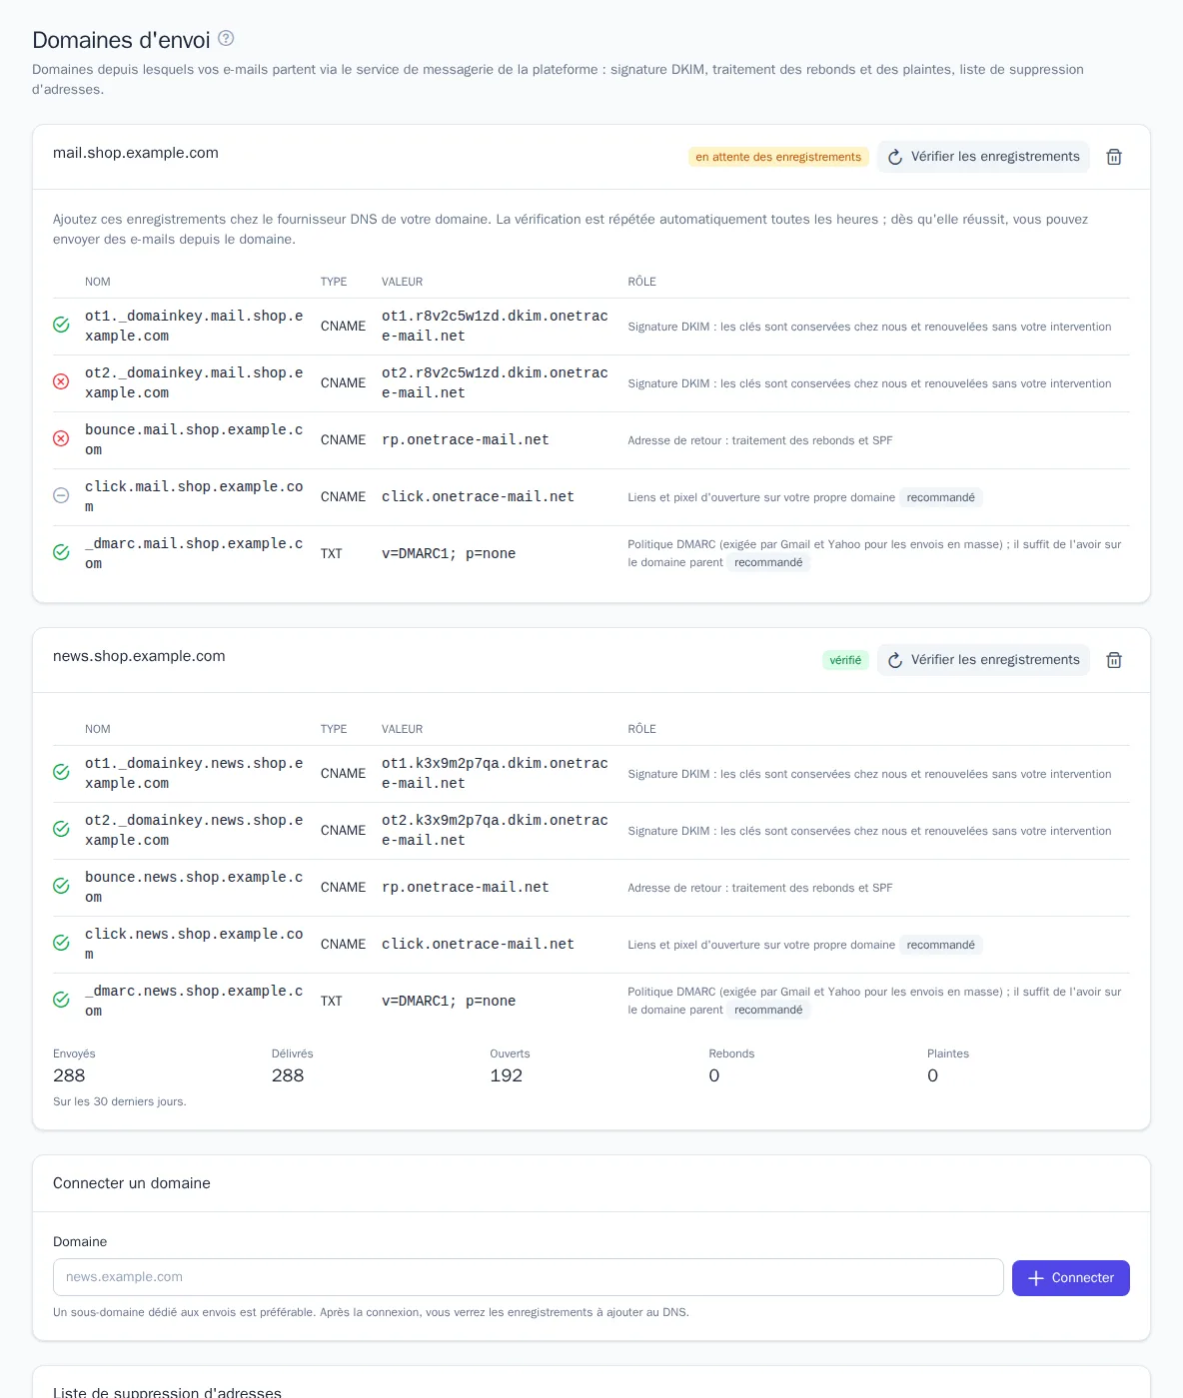This screenshot has width=1183, height=1398.
Task: Click the green check status for _dmarc.mail.shop.example.com
Action: click(x=61, y=553)
